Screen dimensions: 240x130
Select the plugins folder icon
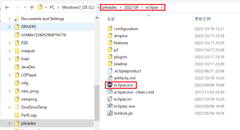(110, 57)
